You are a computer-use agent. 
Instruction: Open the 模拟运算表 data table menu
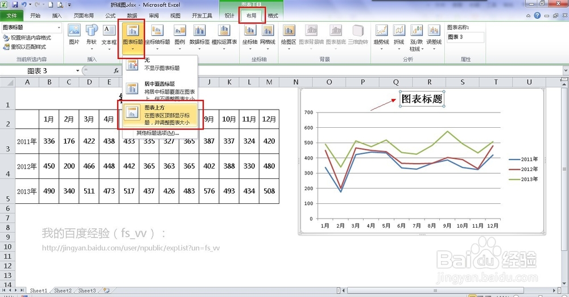(x=224, y=36)
